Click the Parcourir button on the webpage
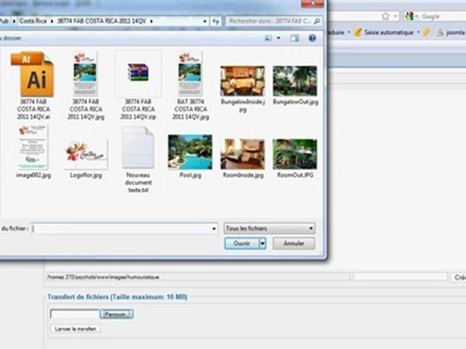Viewport: 466px width, 349px height. click(116, 314)
